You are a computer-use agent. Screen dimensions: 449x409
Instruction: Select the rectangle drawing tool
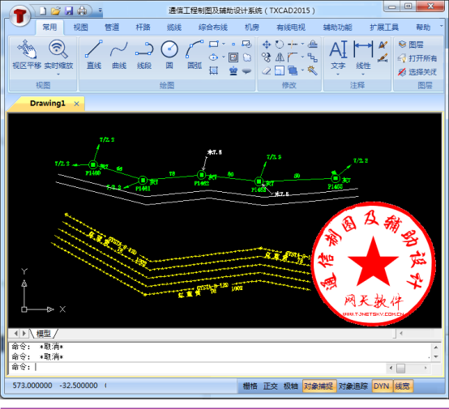coord(214,44)
